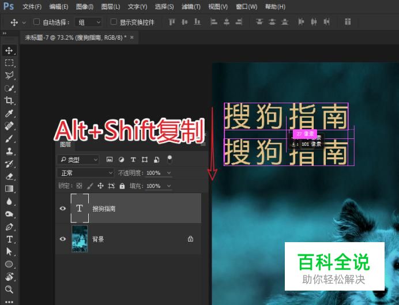The width and height of the screenshot is (399, 305).
Task: Click the distribute left edges icon
Action: [301, 22]
